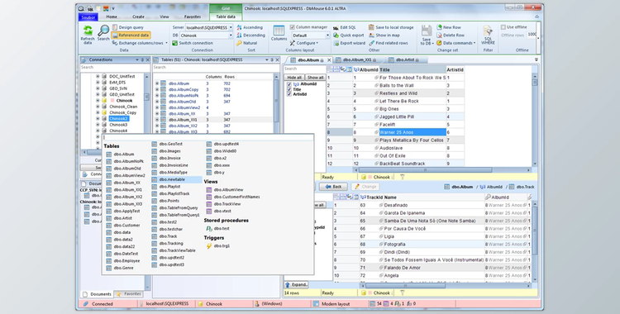The width and height of the screenshot is (620, 314).
Task: Click the Tables panel search field
Action: coord(216,68)
